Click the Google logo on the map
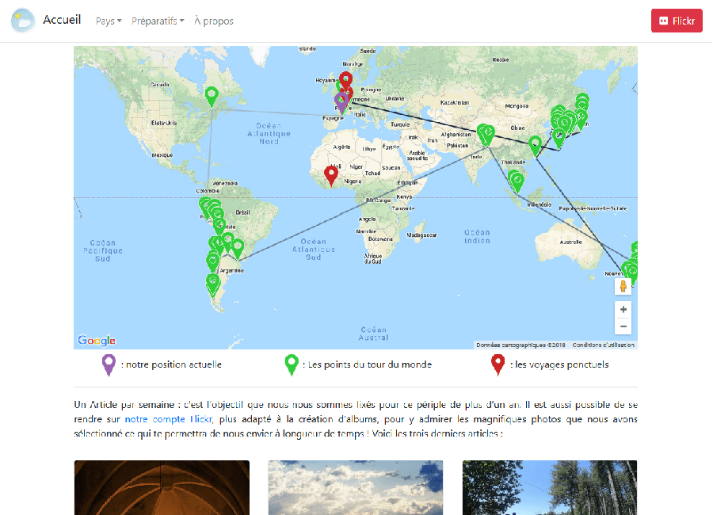The height and width of the screenshot is (515, 713). pyautogui.click(x=96, y=339)
